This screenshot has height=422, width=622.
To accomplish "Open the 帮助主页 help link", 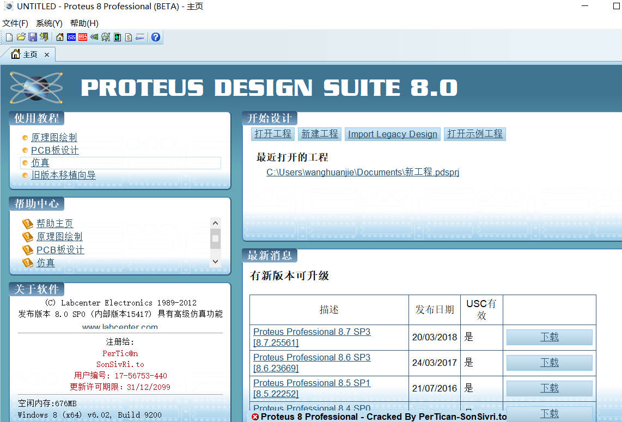I will tap(55, 224).
